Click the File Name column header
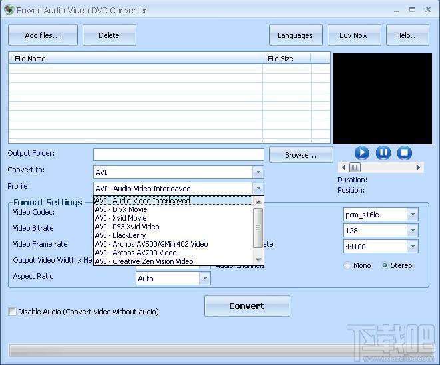 136,59
